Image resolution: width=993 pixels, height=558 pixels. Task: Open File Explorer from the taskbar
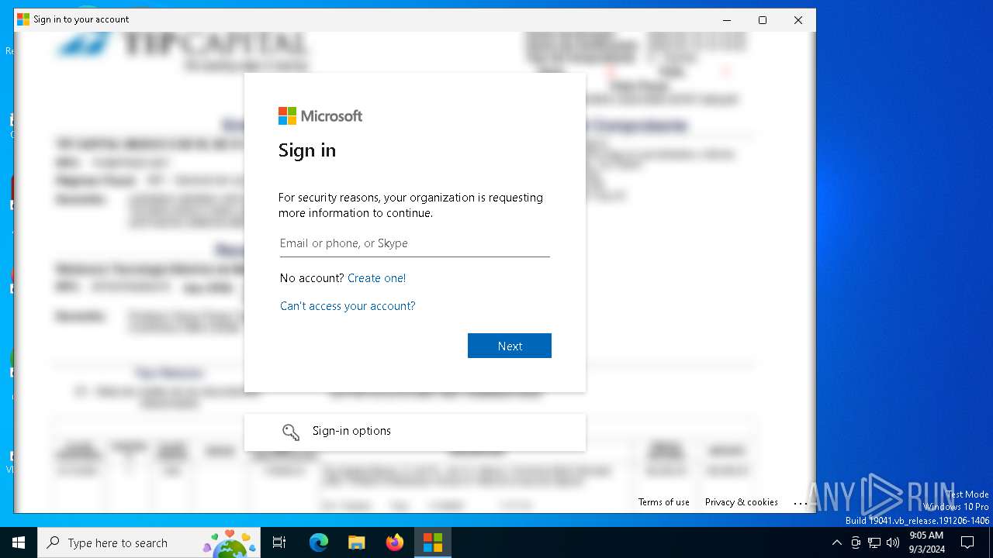(356, 542)
